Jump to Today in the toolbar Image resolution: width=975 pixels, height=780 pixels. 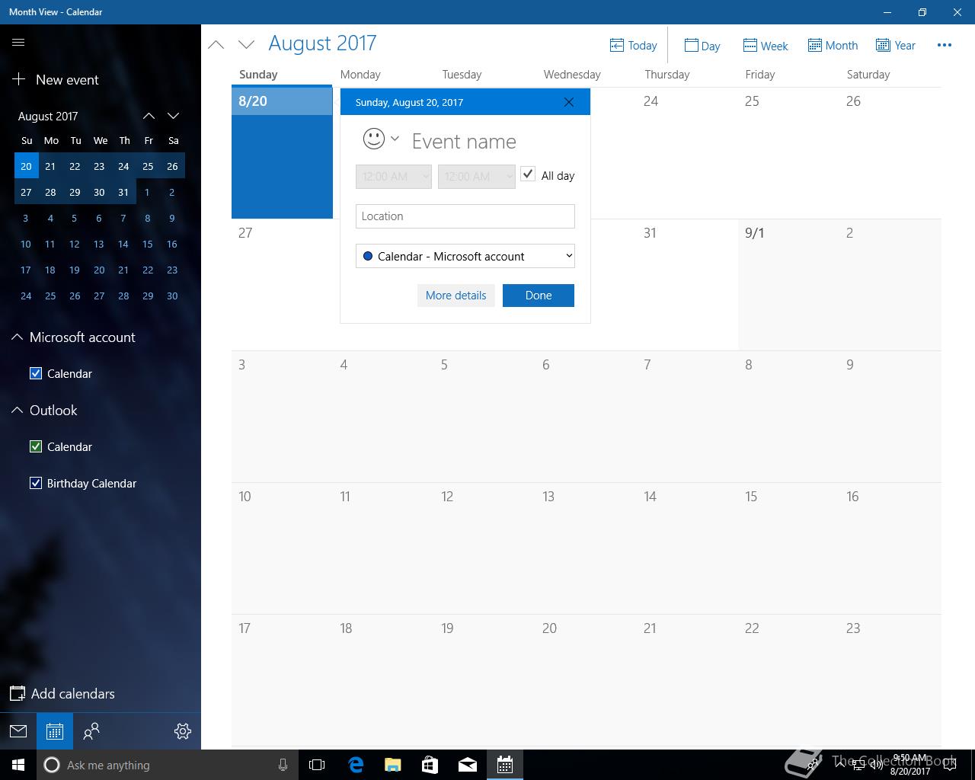pos(633,46)
